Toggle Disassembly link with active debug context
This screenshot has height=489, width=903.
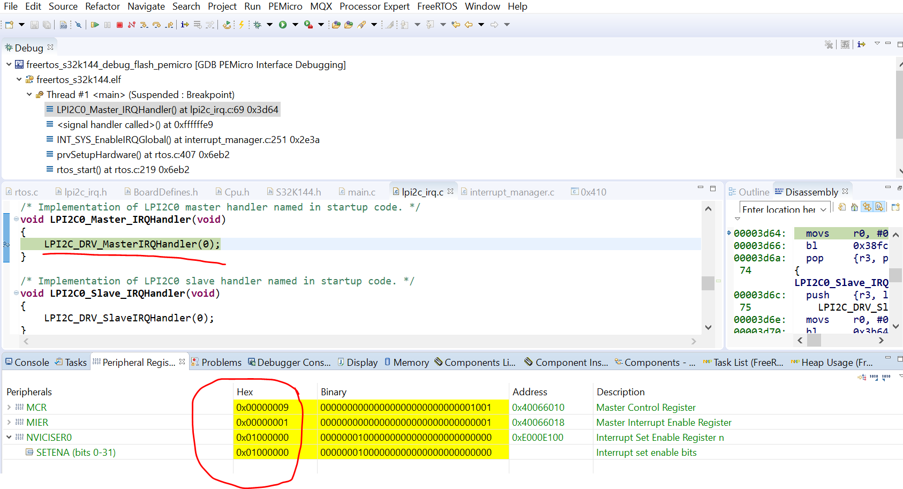(867, 207)
